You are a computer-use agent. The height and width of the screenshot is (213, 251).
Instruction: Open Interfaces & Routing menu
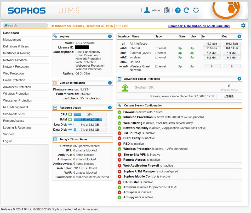pos(25,53)
